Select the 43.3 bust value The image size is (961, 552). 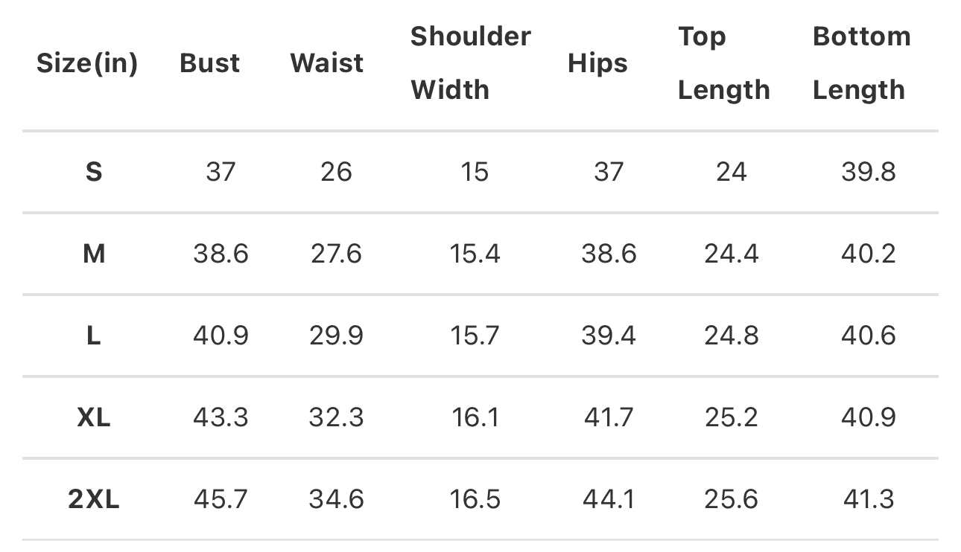coord(221,417)
